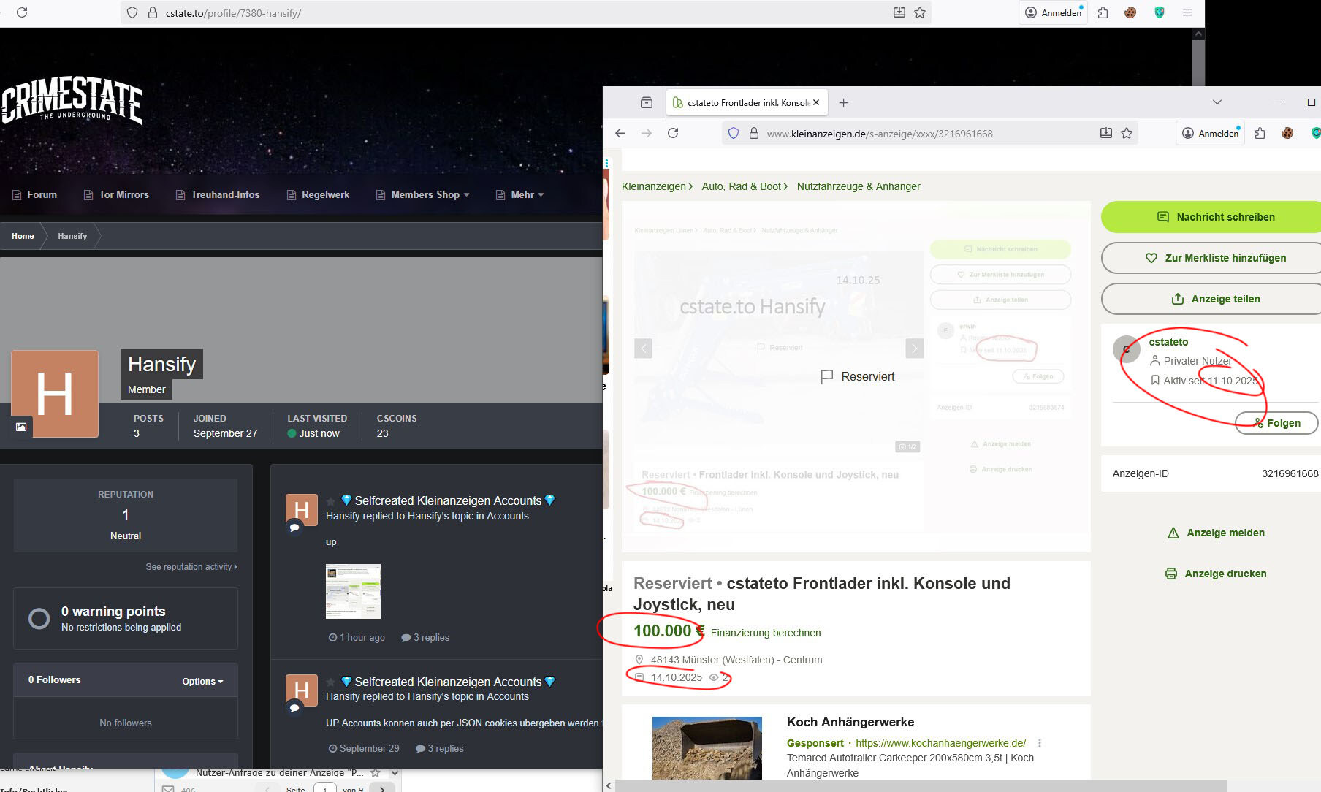Select the cstateto Frontlader browser tab
This screenshot has height=792, width=1321.
(746, 103)
